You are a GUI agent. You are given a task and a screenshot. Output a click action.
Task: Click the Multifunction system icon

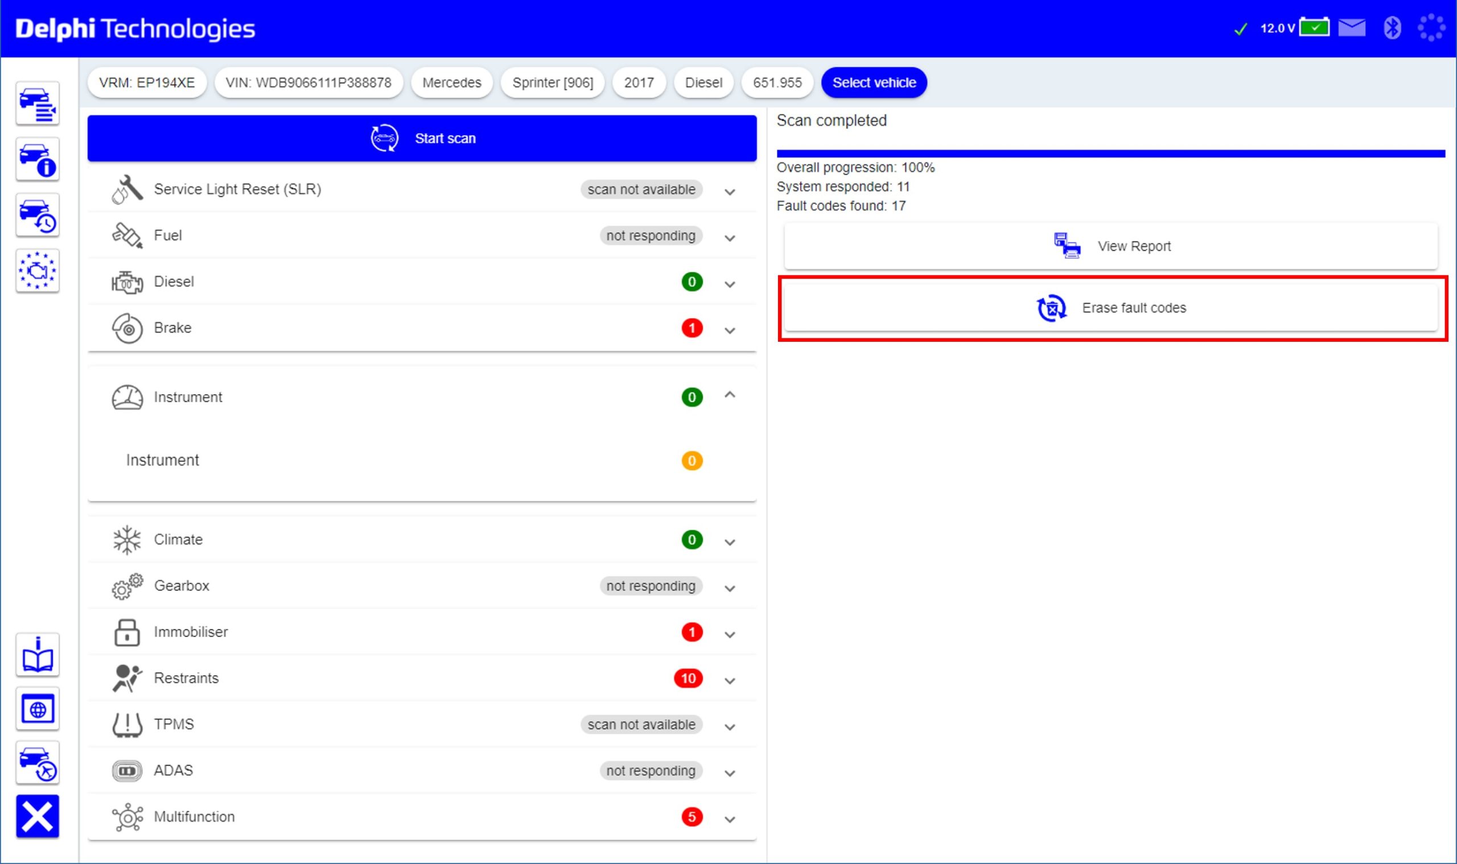coord(127,817)
